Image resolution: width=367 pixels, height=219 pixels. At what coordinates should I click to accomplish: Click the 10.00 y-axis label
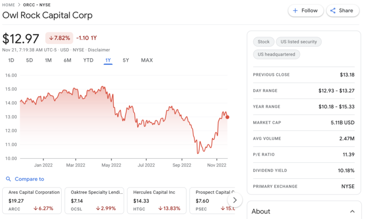point(11,158)
